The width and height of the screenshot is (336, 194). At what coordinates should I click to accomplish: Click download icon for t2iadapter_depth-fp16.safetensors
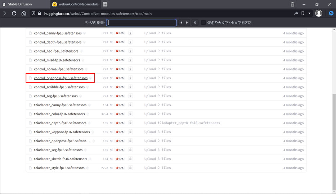click(x=130, y=123)
